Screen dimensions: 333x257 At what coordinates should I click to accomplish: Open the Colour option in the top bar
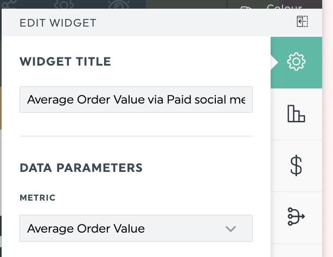click(284, 7)
